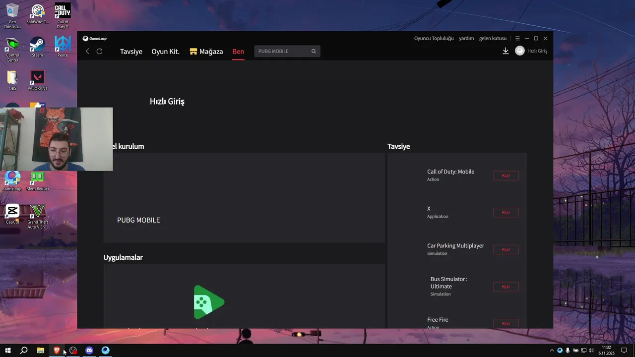635x357 pixels.
Task: Open the volume tray icon
Action: point(591,351)
